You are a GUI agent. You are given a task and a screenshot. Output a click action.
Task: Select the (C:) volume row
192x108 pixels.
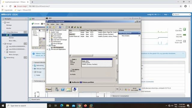click(x=93, y=32)
